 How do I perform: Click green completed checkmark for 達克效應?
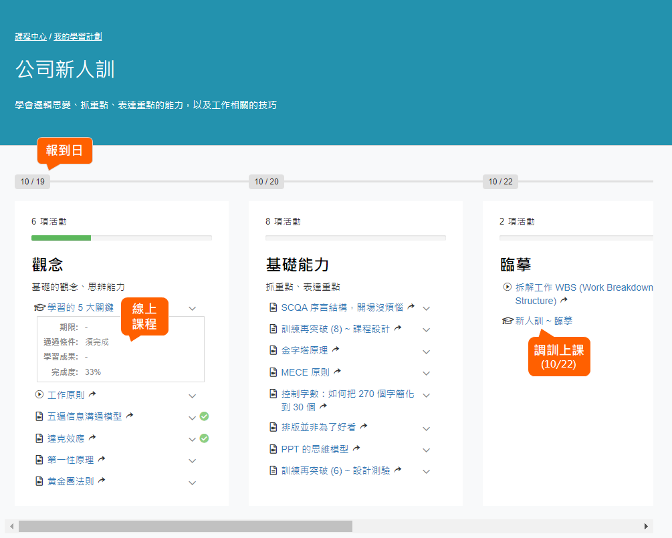pos(205,438)
